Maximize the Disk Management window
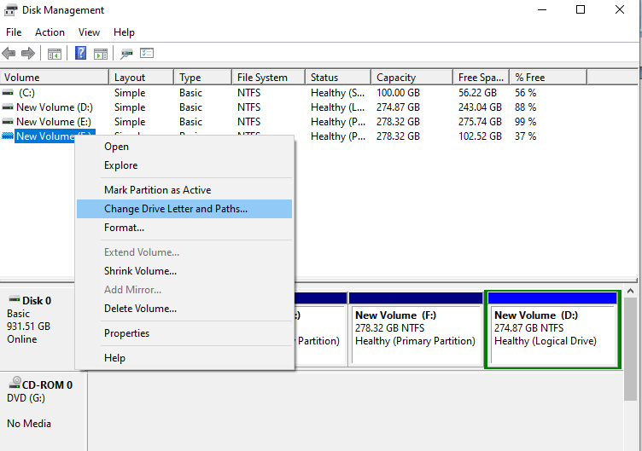Viewport: 642px width, 451px height. tap(581, 9)
